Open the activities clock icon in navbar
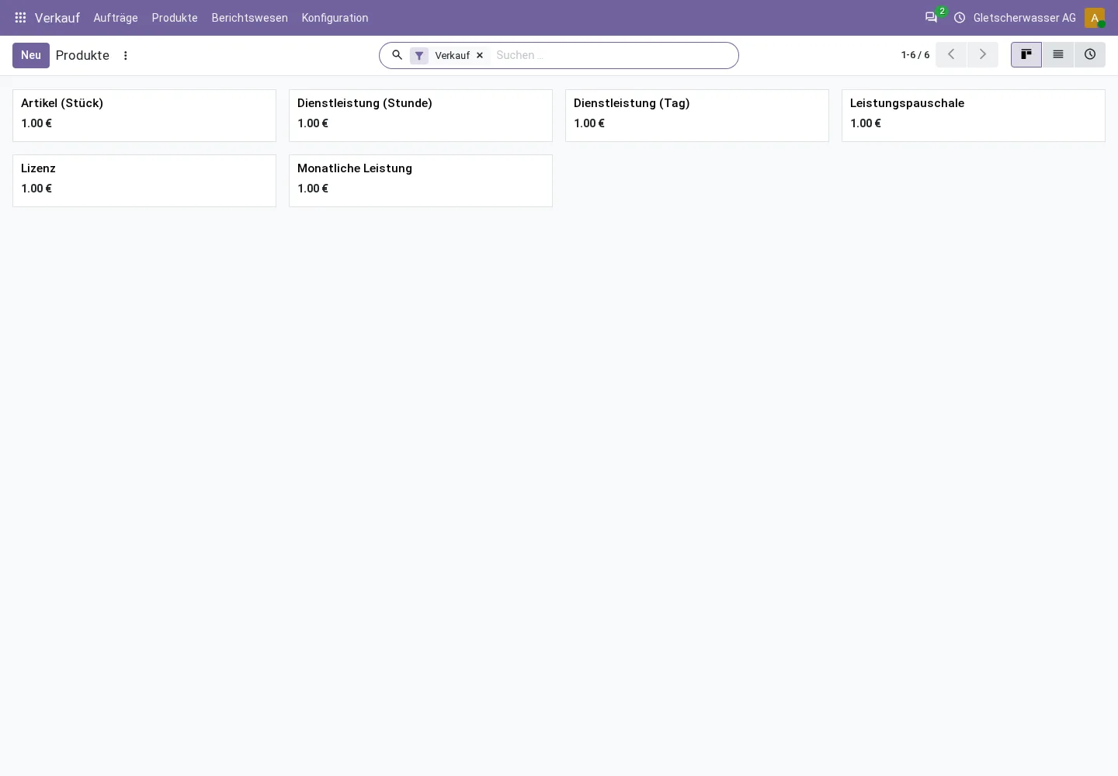This screenshot has height=776, width=1118. 960,18
